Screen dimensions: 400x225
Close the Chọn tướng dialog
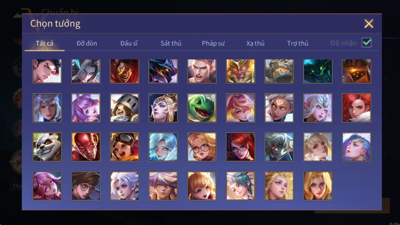click(369, 24)
